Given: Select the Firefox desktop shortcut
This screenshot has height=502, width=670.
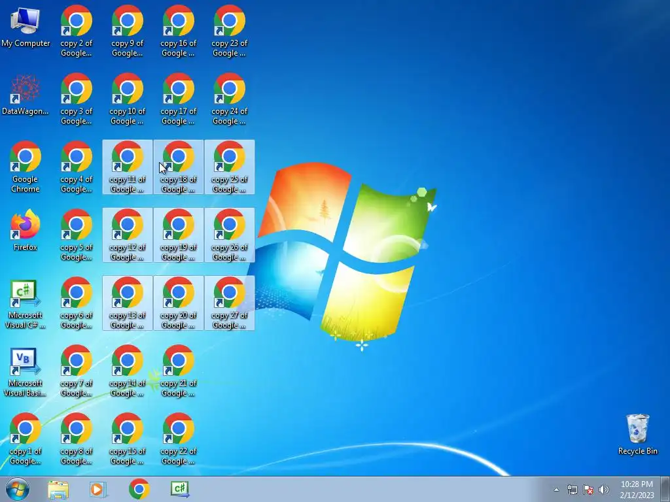Looking at the screenshot, I should pos(26,231).
